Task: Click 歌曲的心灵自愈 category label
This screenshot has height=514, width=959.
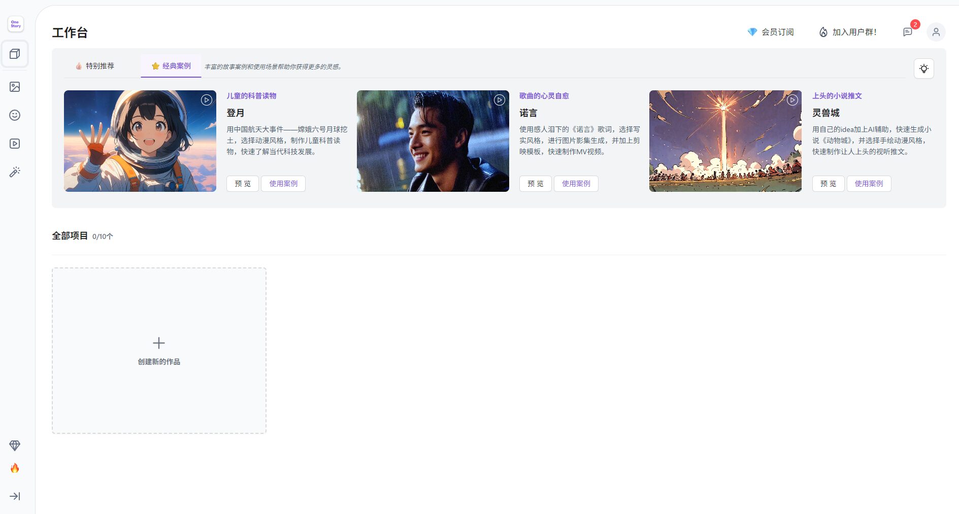Action: [544, 96]
